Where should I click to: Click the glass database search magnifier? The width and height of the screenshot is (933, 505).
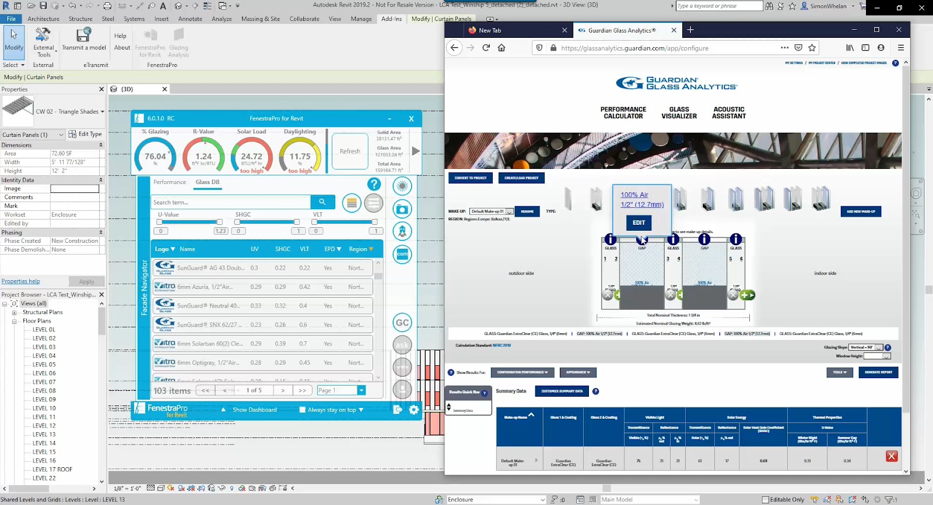tap(322, 202)
